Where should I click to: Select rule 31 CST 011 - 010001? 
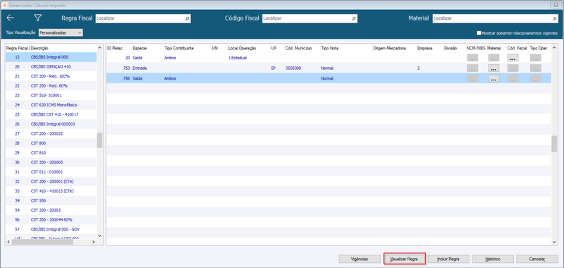point(51,172)
